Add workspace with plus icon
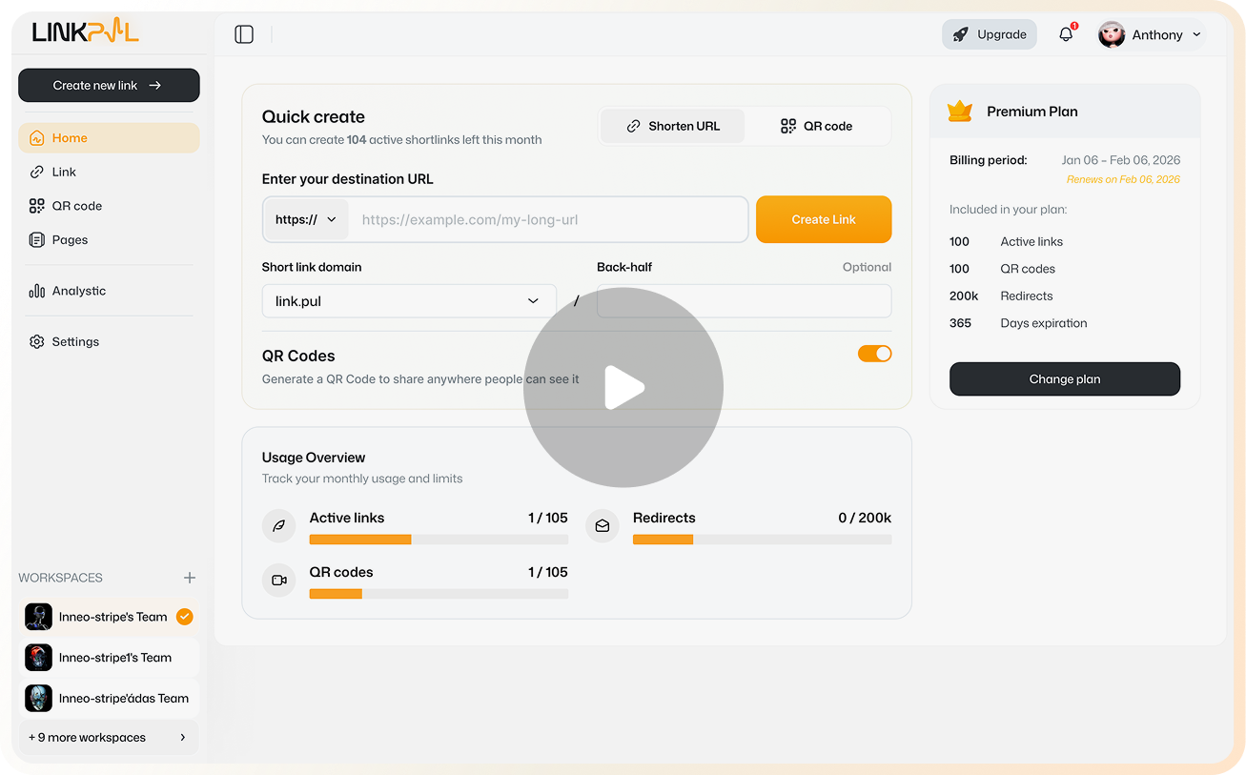 coord(190,578)
